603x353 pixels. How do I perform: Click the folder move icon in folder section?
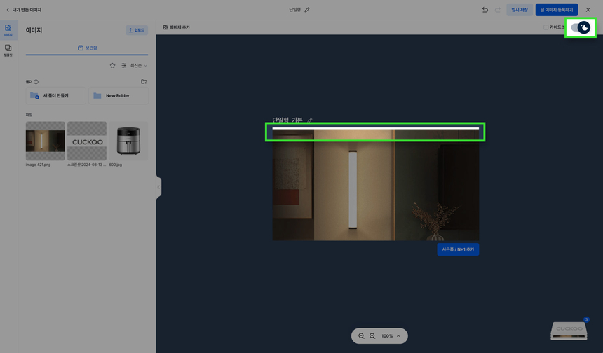pyautogui.click(x=144, y=82)
